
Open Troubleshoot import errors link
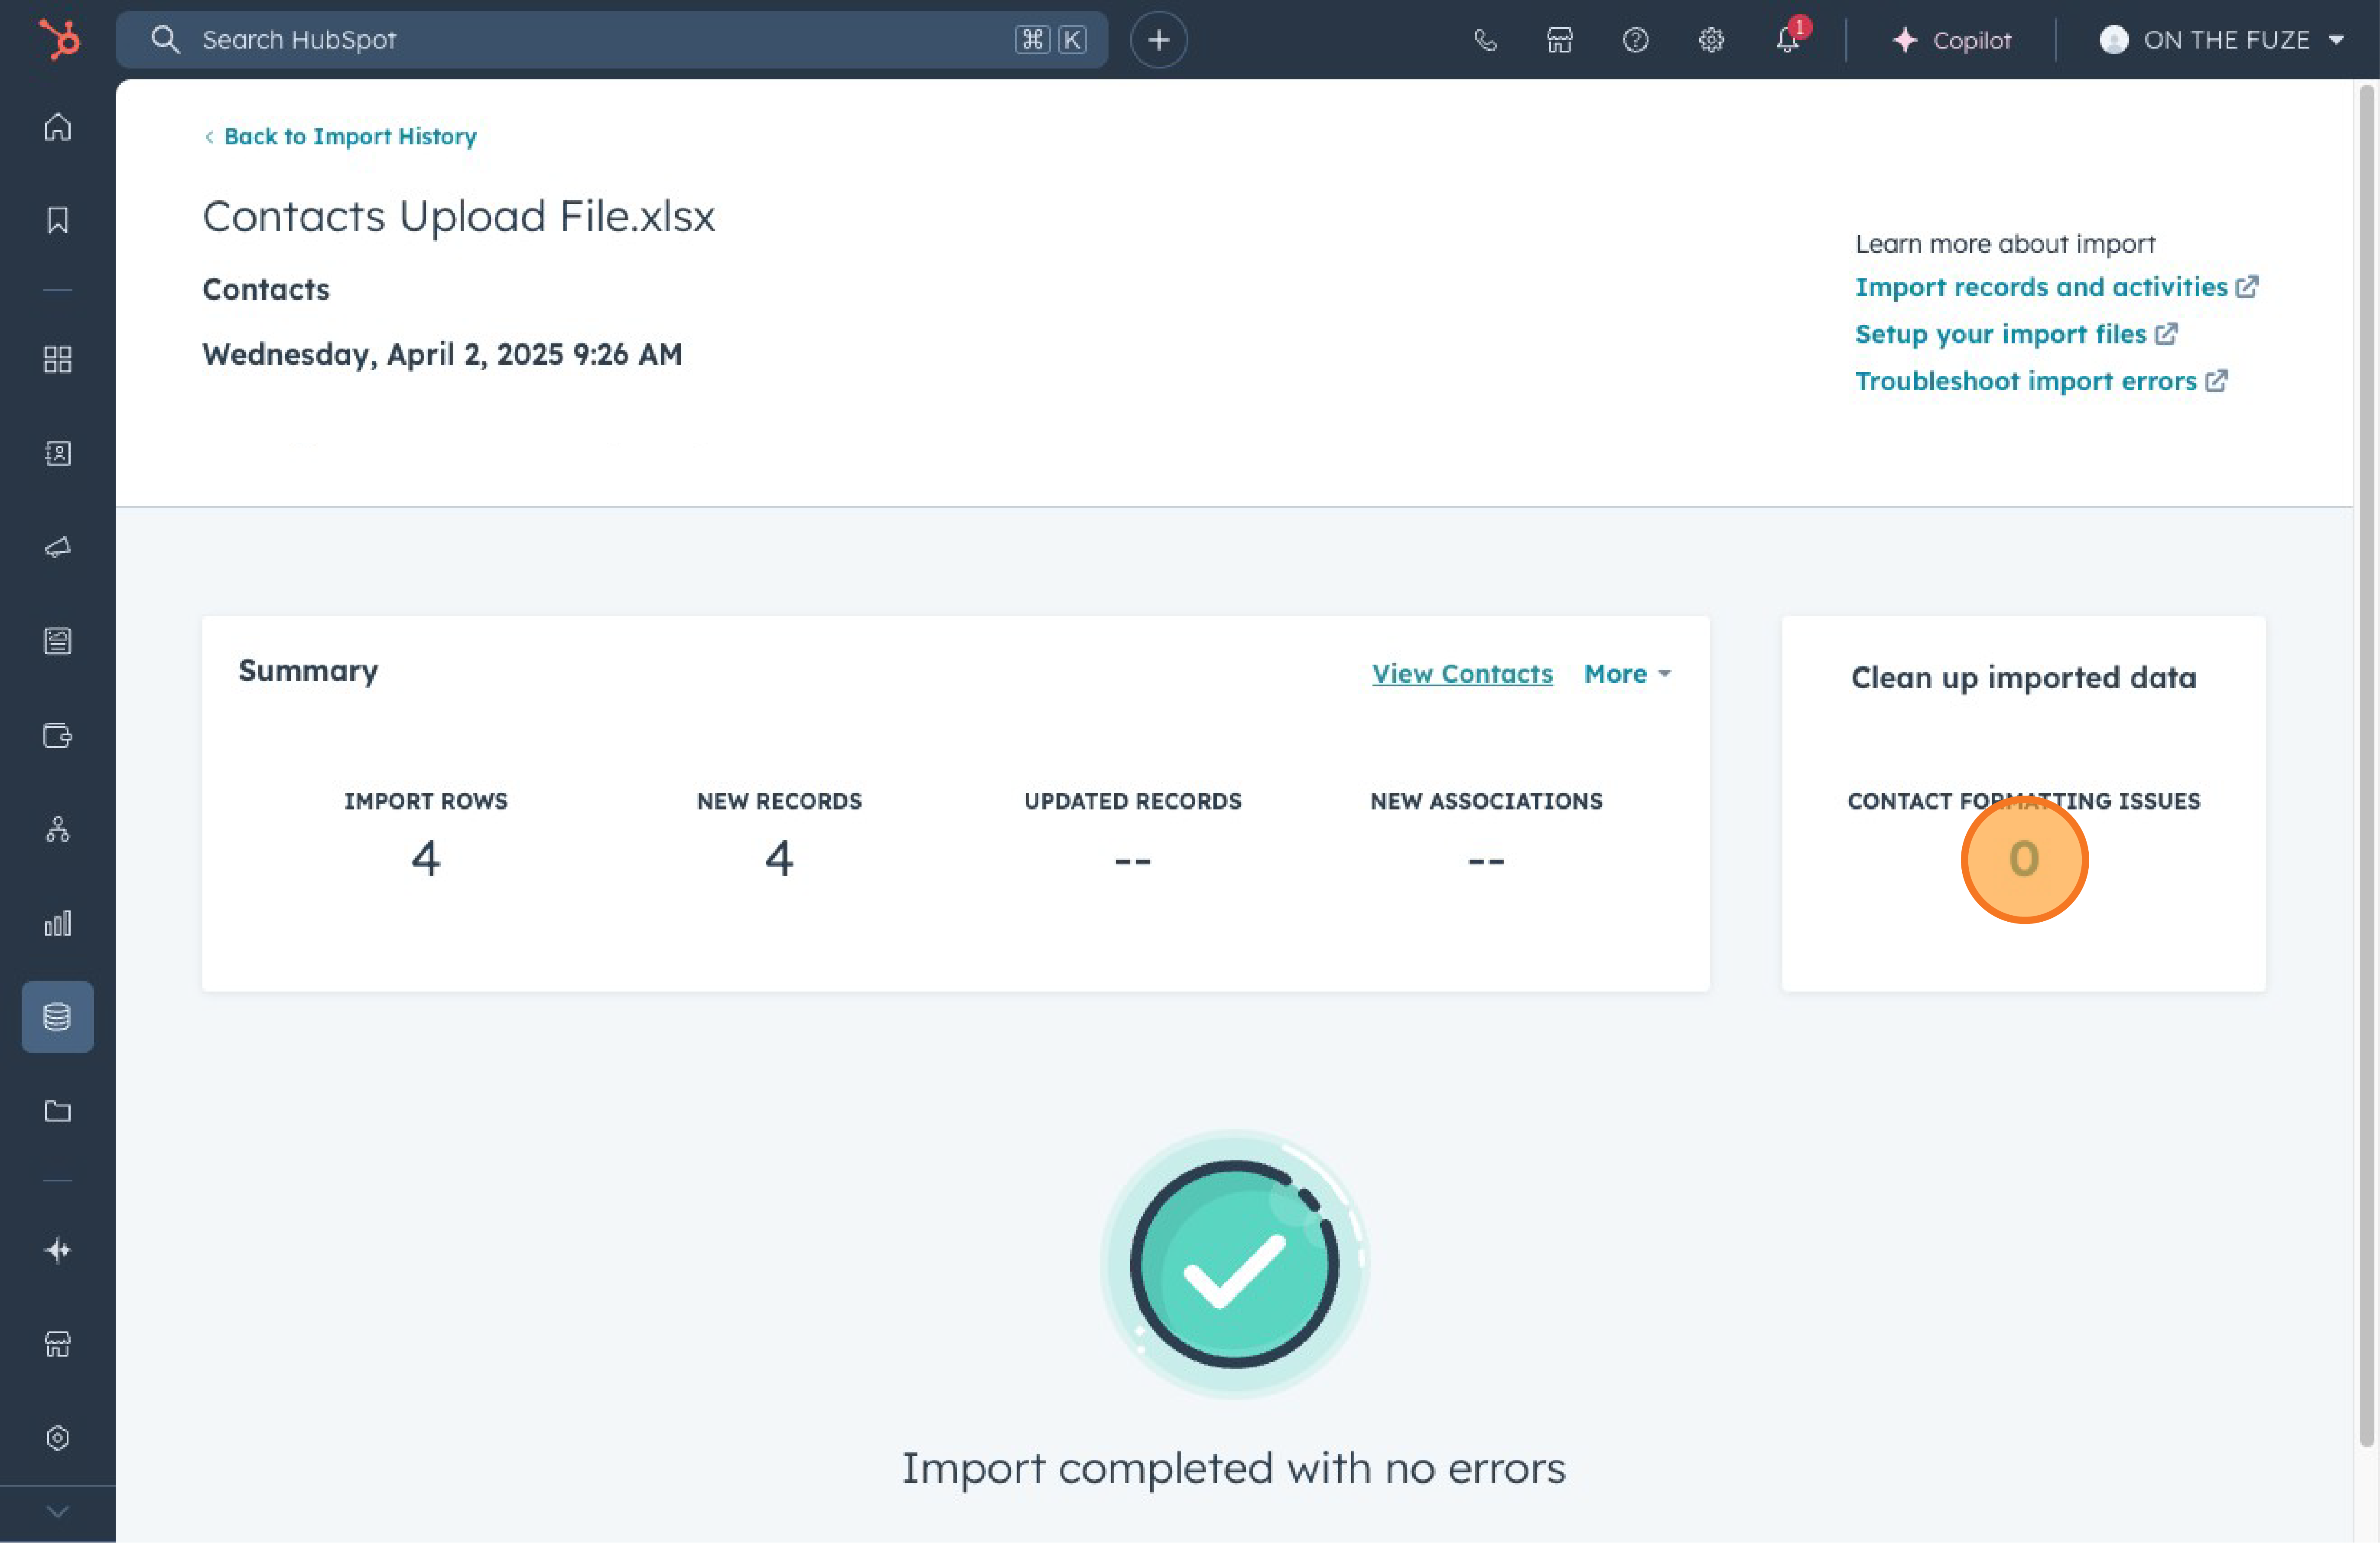pos(2041,381)
